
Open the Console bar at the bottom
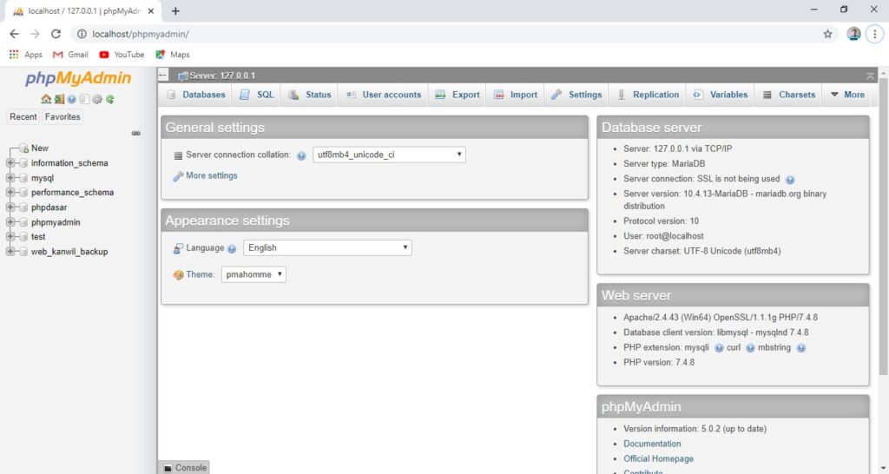coord(184,467)
